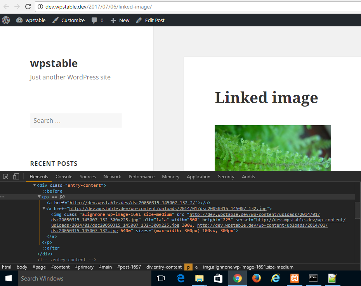This screenshot has width=361, height=286.
Task: Click the browser forward arrow
Action: (17, 7)
